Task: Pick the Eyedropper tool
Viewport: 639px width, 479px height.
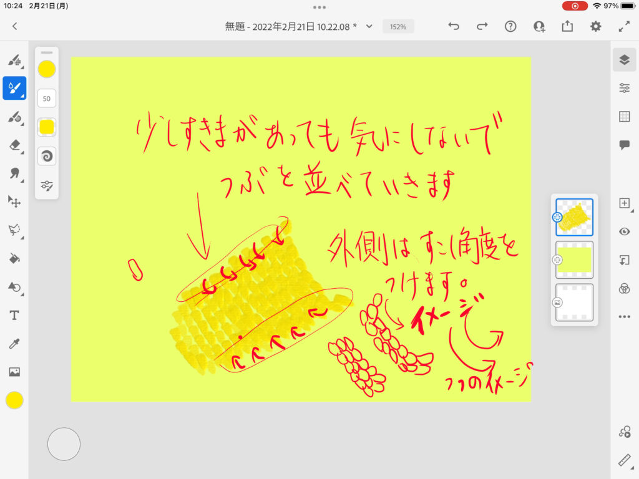Action: point(14,344)
